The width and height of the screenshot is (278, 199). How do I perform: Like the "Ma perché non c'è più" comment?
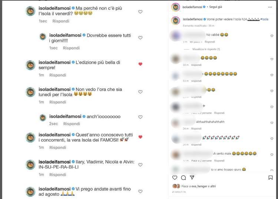[140, 12]
